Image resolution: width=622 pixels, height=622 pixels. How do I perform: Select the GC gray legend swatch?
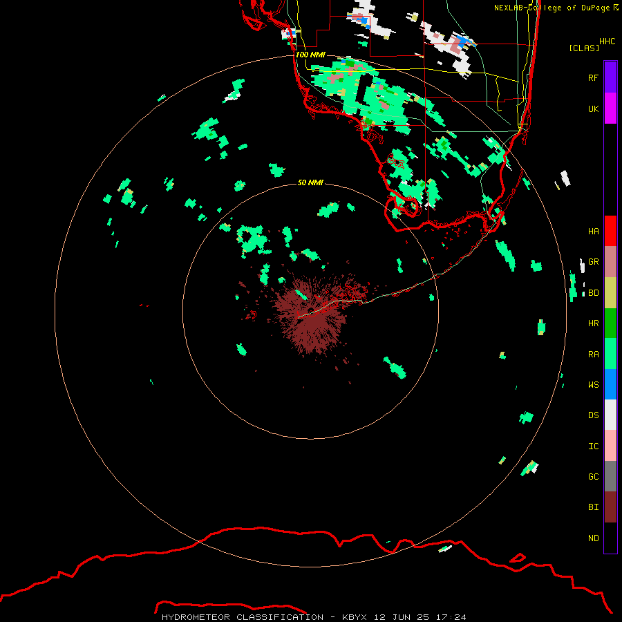pos(610,476)
